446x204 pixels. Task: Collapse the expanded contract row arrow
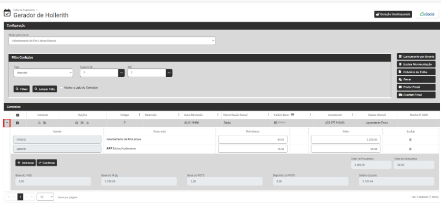(7, 123)
